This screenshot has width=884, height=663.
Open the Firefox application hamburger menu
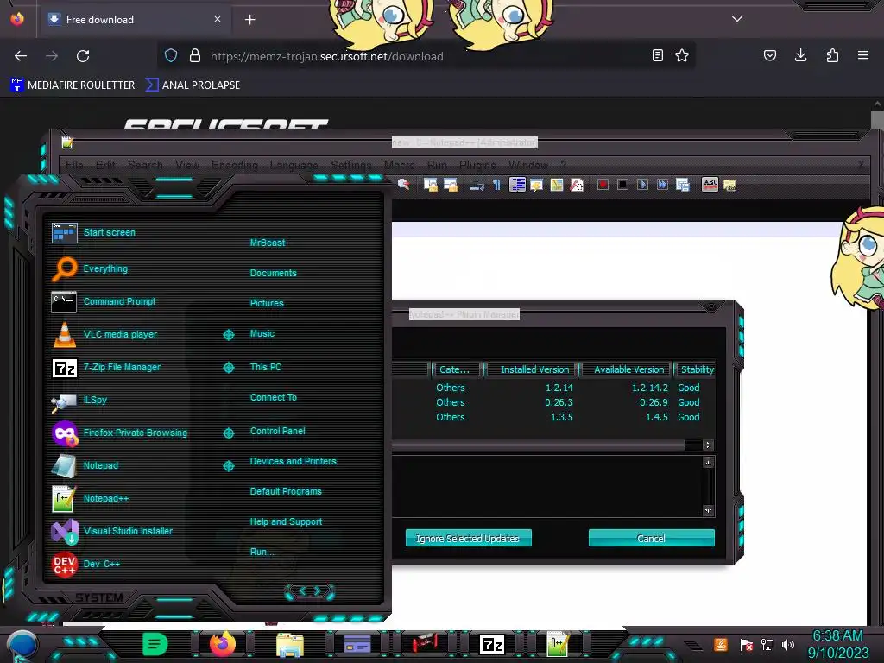(862, 55)
